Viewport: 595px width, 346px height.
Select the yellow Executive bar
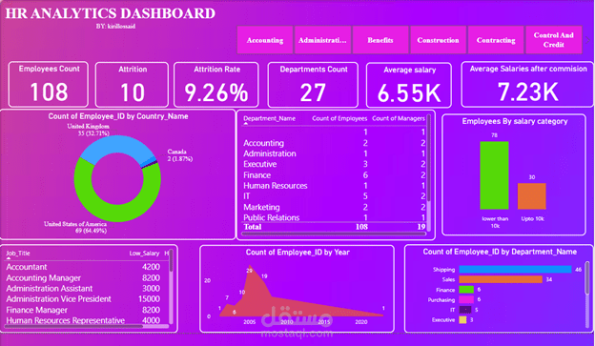462,320
